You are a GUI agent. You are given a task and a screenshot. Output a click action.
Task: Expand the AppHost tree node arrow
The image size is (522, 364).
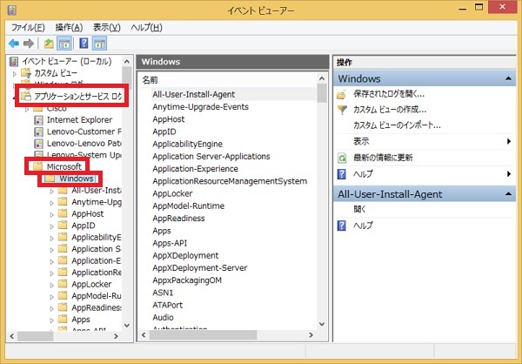click(x=51, y=215)
